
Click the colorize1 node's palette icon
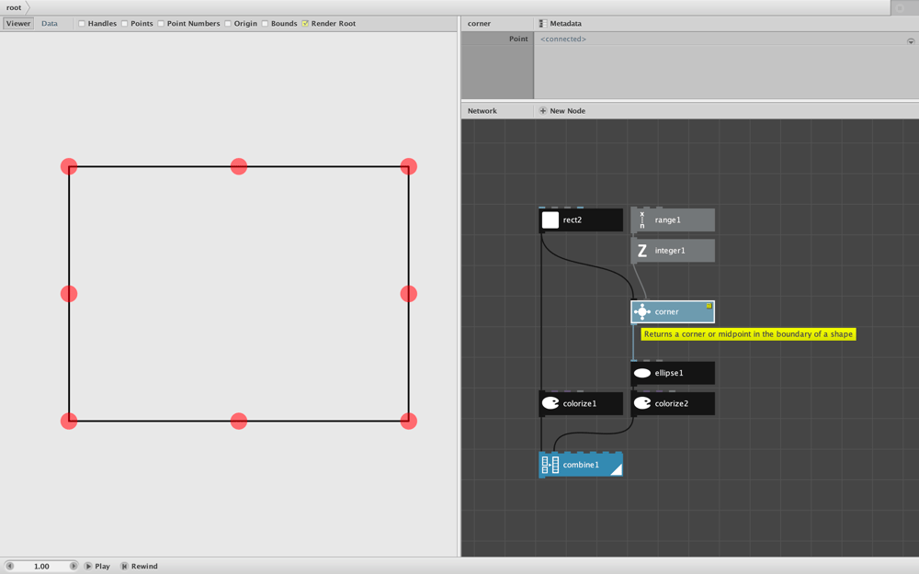point(550,403)
